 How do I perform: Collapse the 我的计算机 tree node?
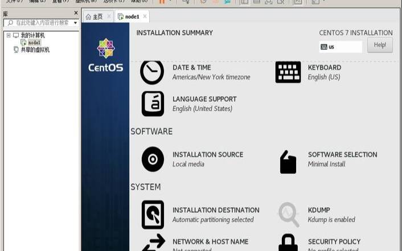tap(9, 35)
